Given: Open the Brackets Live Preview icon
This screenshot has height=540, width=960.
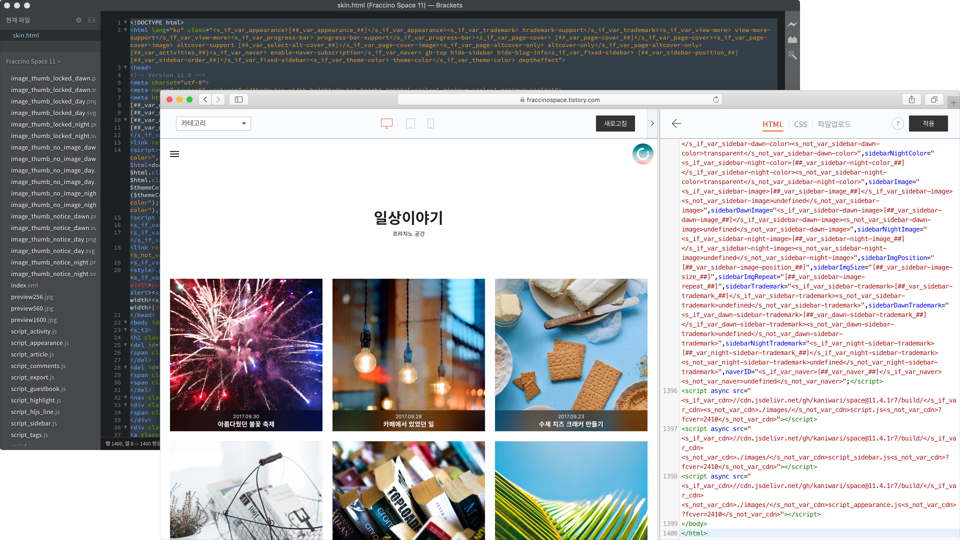Looking at the screenshot, I should [792, 24].
